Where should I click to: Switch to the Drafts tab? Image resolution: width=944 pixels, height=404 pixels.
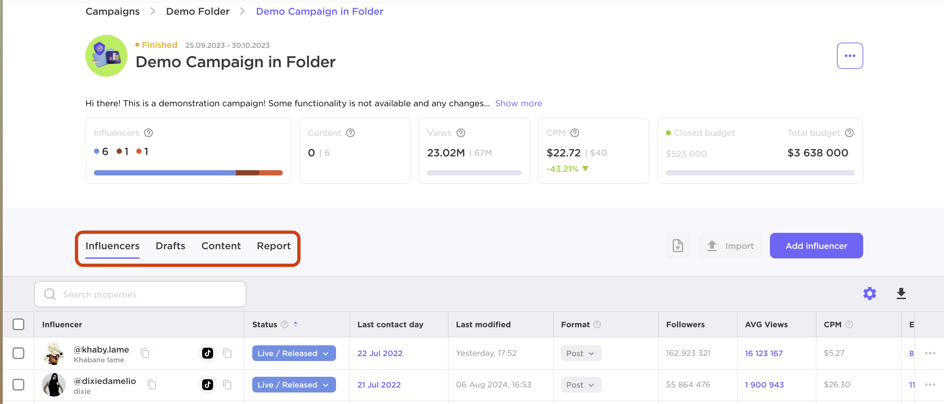click(x=170, y=245)
